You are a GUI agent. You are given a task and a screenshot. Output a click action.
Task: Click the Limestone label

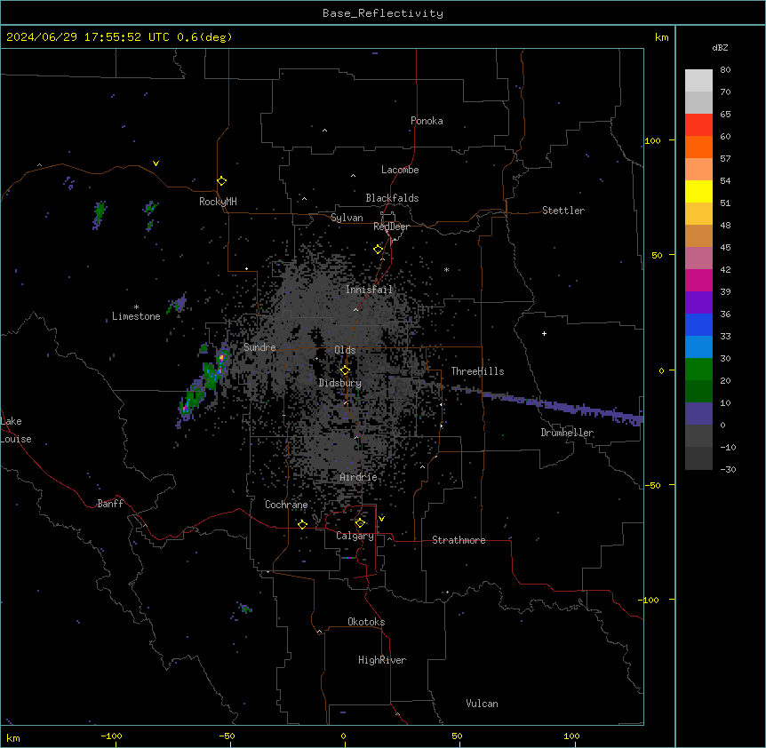click(x=136, y=316)
